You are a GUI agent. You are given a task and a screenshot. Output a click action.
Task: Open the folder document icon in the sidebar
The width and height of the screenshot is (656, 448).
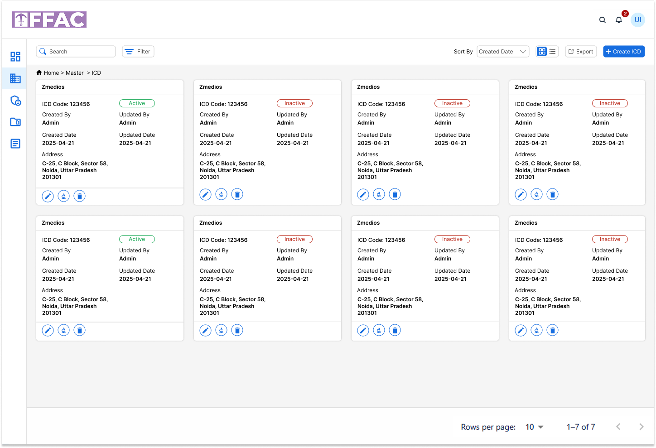click(15, 122)
